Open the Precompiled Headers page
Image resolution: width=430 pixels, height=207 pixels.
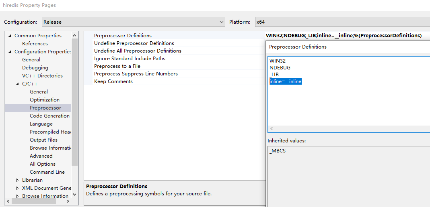pos(50,132)
